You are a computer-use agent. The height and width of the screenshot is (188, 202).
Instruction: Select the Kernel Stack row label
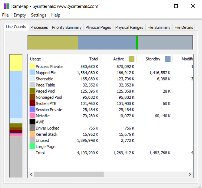(x=47, y=134)
